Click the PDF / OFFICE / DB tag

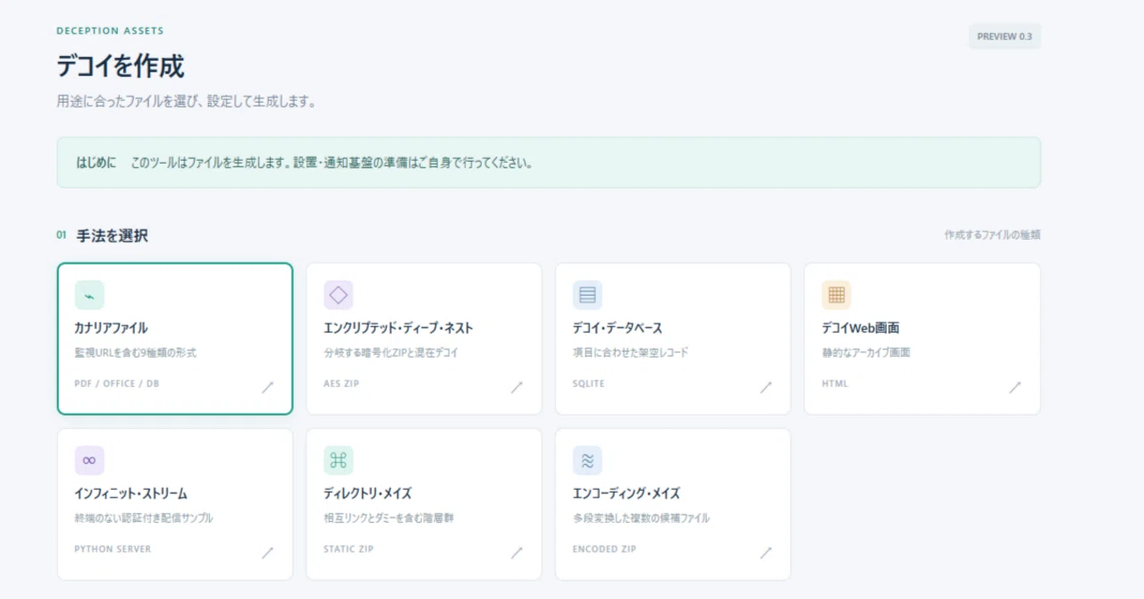point(117,384)
